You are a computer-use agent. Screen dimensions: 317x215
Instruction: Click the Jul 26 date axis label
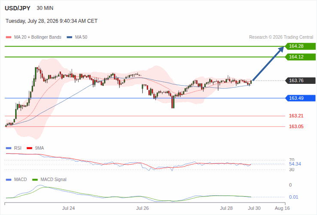coord(143,208)
